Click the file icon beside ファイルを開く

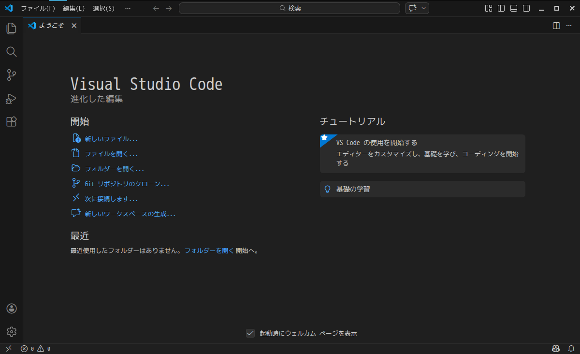(x=76, y=153)
